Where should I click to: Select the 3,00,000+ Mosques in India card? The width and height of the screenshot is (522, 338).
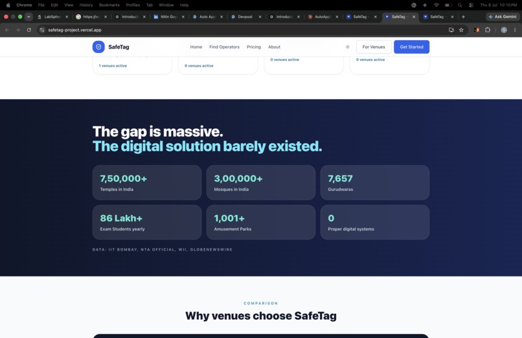click(260, 183)
